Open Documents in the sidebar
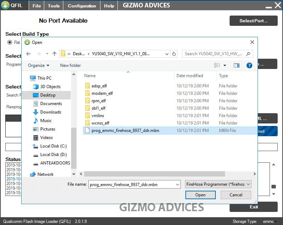The width and height of the screenshot is (283, 225). coord(51,104)
